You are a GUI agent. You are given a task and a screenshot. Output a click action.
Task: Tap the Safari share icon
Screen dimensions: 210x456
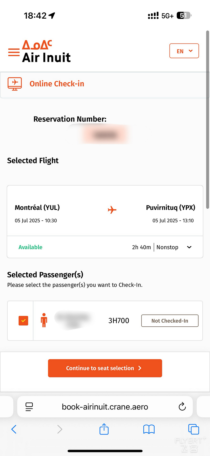[x=104, y=429]
